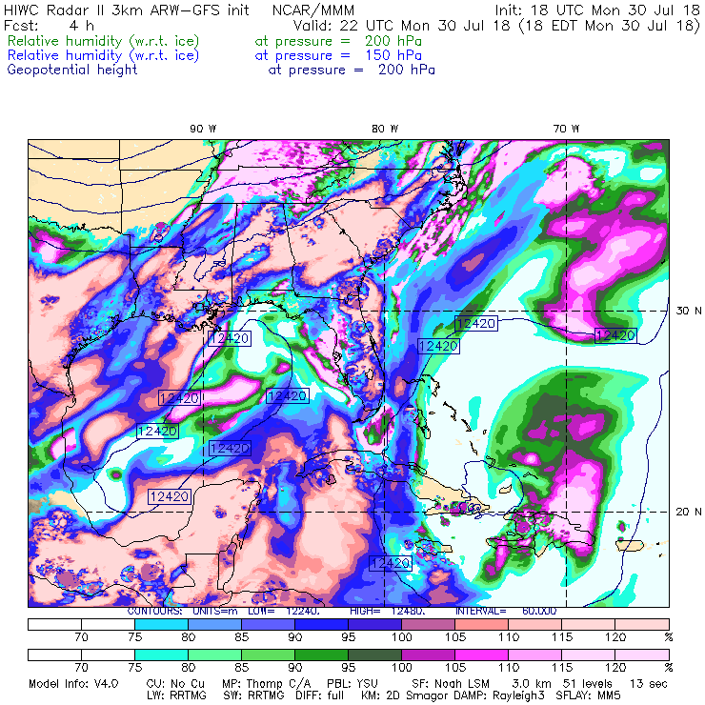
Task: Click the '75' tick label under the upper colorbar
Action: coord(135,637)
